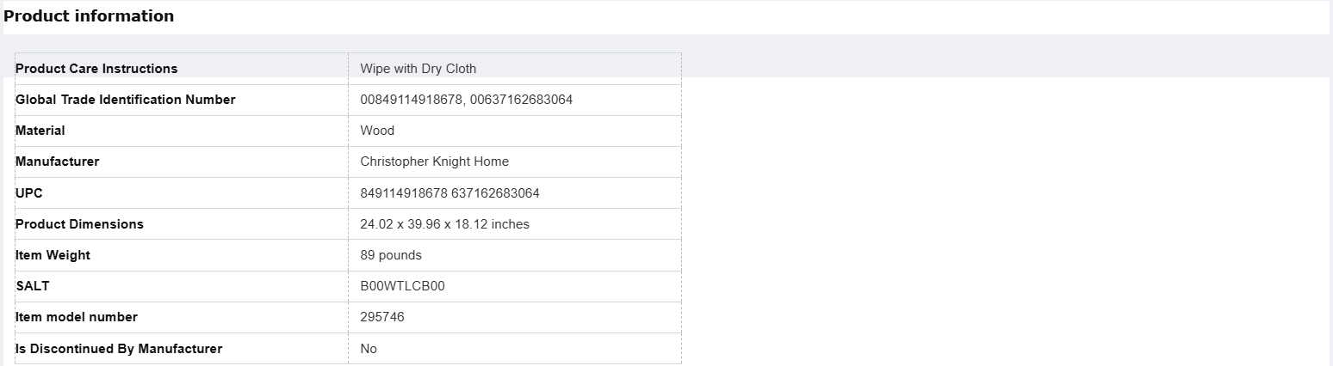The image size is (1333, 366).
Task: Select the Product Dimensions label
Action: 80,224
